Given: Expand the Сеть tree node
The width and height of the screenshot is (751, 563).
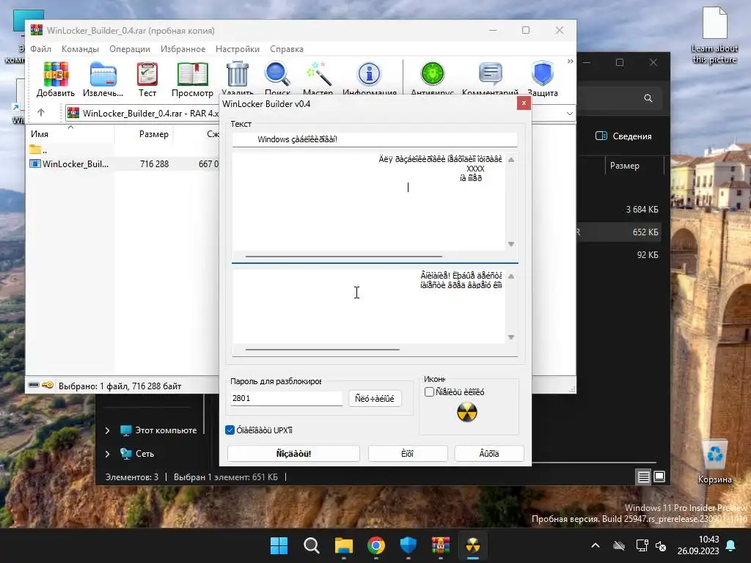Looking at the screenshot, I should pyautogui.click(x=107, y=453).
